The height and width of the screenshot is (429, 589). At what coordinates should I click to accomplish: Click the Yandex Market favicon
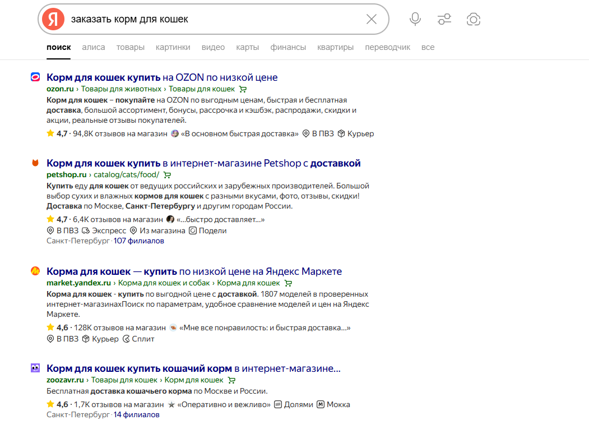tap(35, 271)
